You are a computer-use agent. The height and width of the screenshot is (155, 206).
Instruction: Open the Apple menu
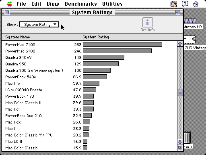pyautogui.click(x=10, y=4)
